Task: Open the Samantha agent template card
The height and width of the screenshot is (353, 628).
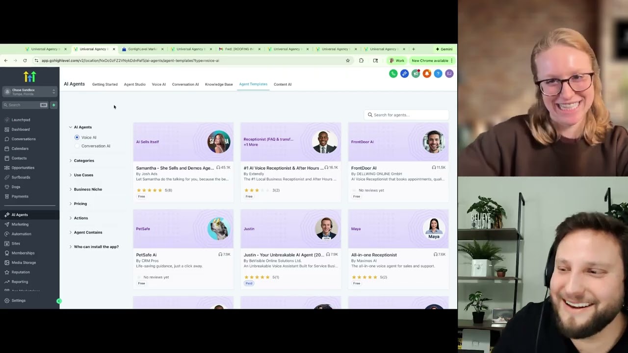Action: coord(183,162)
